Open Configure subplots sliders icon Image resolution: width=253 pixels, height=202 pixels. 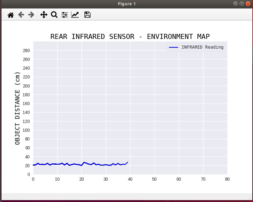tap(65, 15)
